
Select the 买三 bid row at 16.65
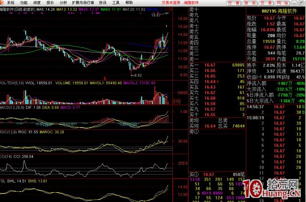[217, 76]
